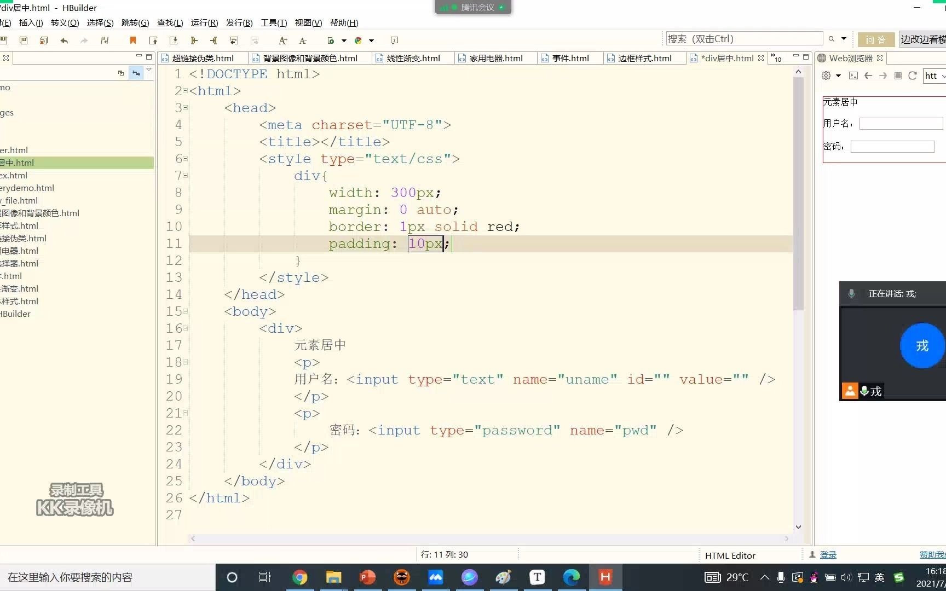Collapse the style fold on line 6
This screenshot has width=946, height=591.
[185, 159]
